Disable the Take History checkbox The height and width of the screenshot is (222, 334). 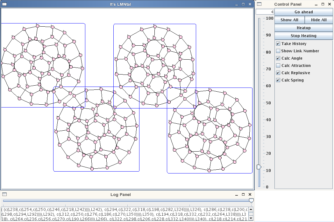pyautogui.click(x=278, y=44)
